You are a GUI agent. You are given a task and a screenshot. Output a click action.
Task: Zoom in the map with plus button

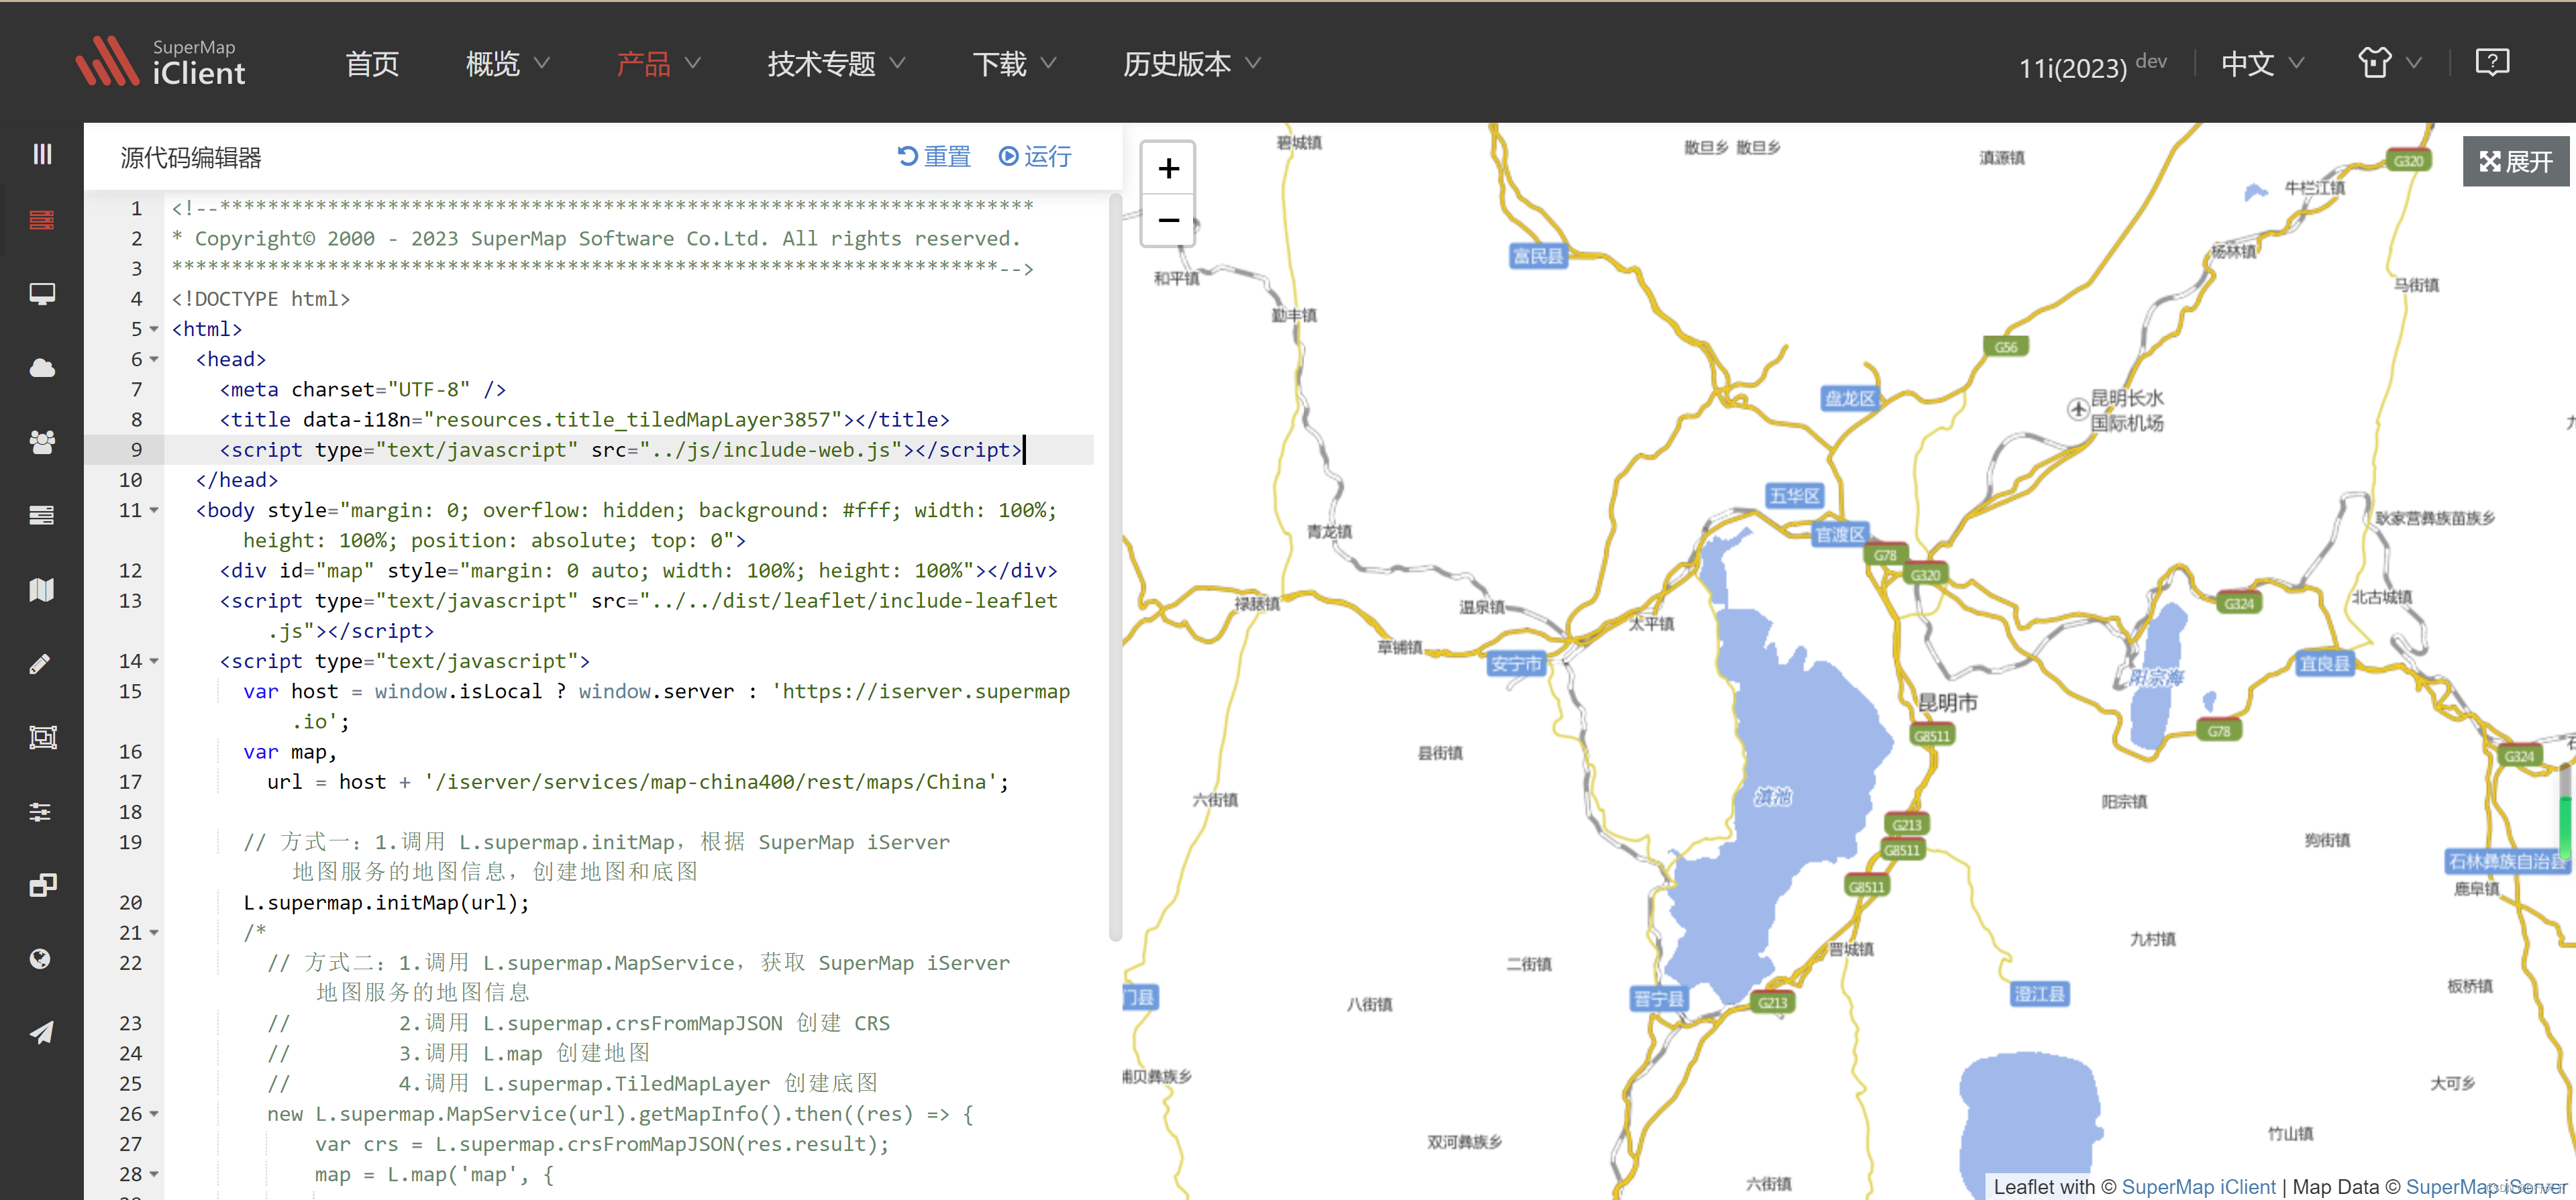pyautogui.click(x=1168, y=169)
